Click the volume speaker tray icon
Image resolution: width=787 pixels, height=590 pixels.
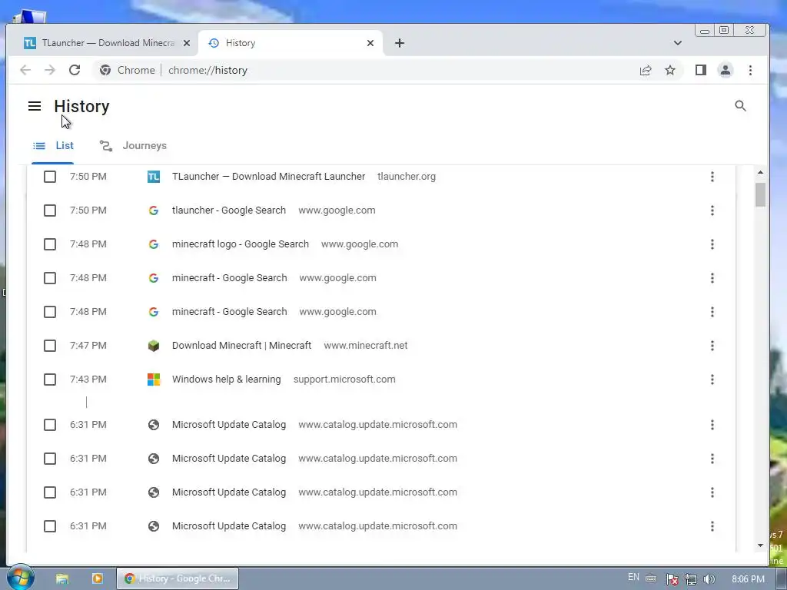pos(709,579)
